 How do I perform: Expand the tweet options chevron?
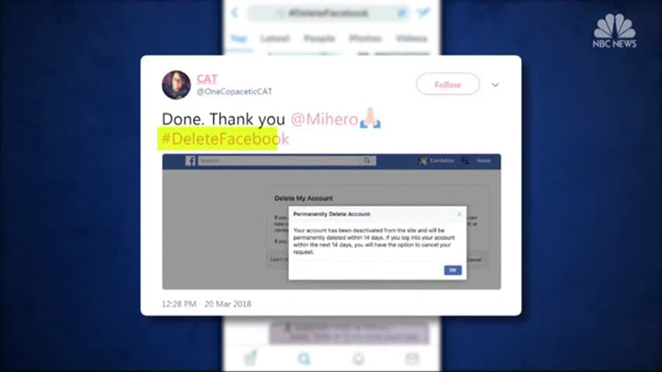pyautogui.click(x=495, y=85)
